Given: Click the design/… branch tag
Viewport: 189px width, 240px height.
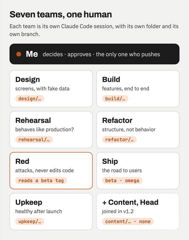Looking at the screenshot, I should coord(30,99).
